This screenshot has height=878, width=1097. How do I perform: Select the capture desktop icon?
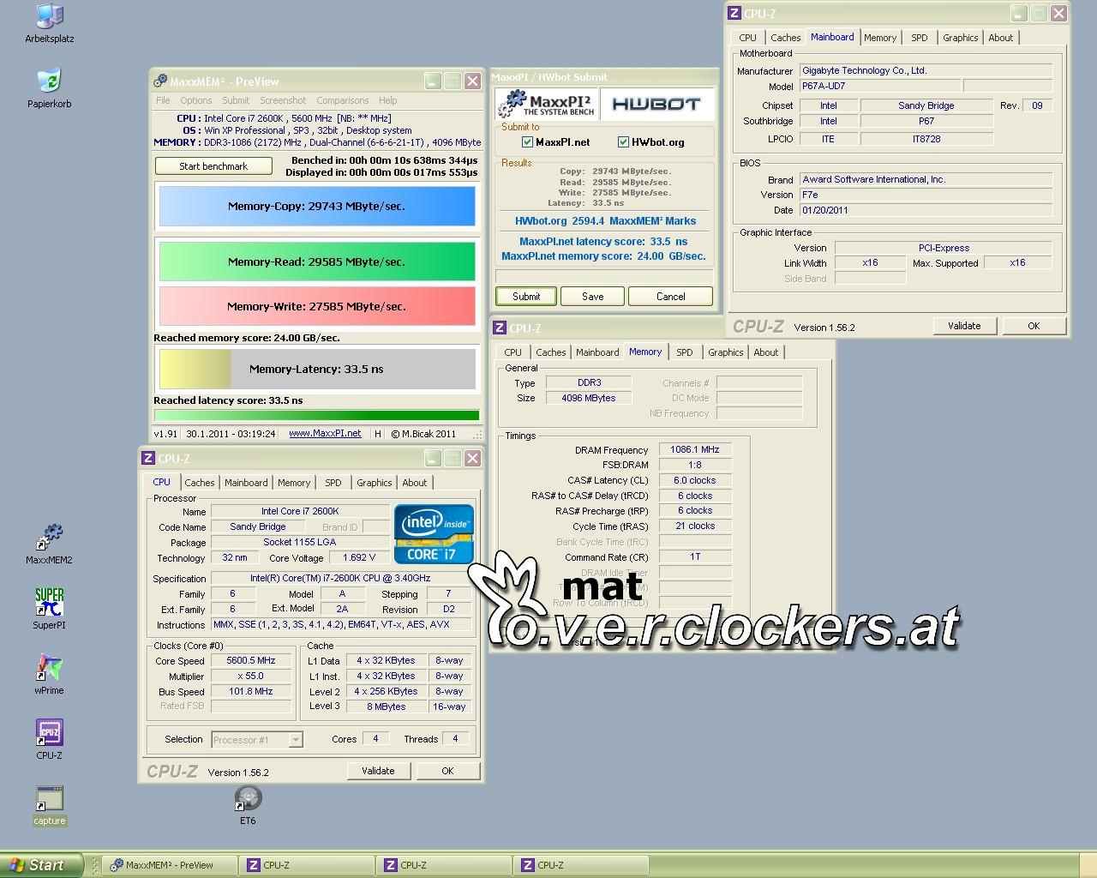(49, 805)
